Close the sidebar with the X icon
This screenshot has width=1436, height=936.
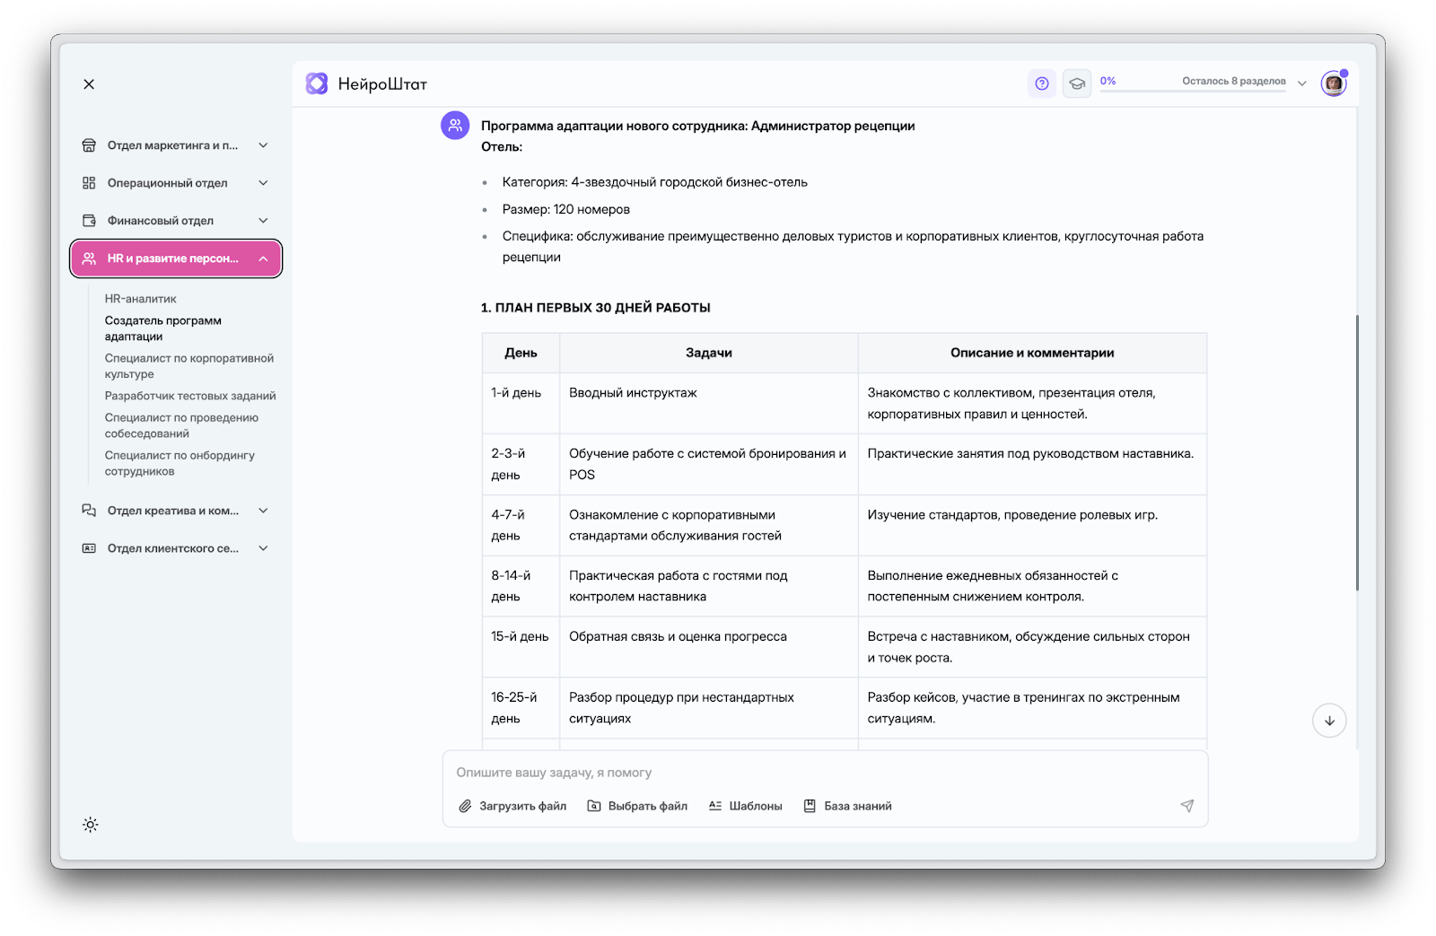coord(89,84)
